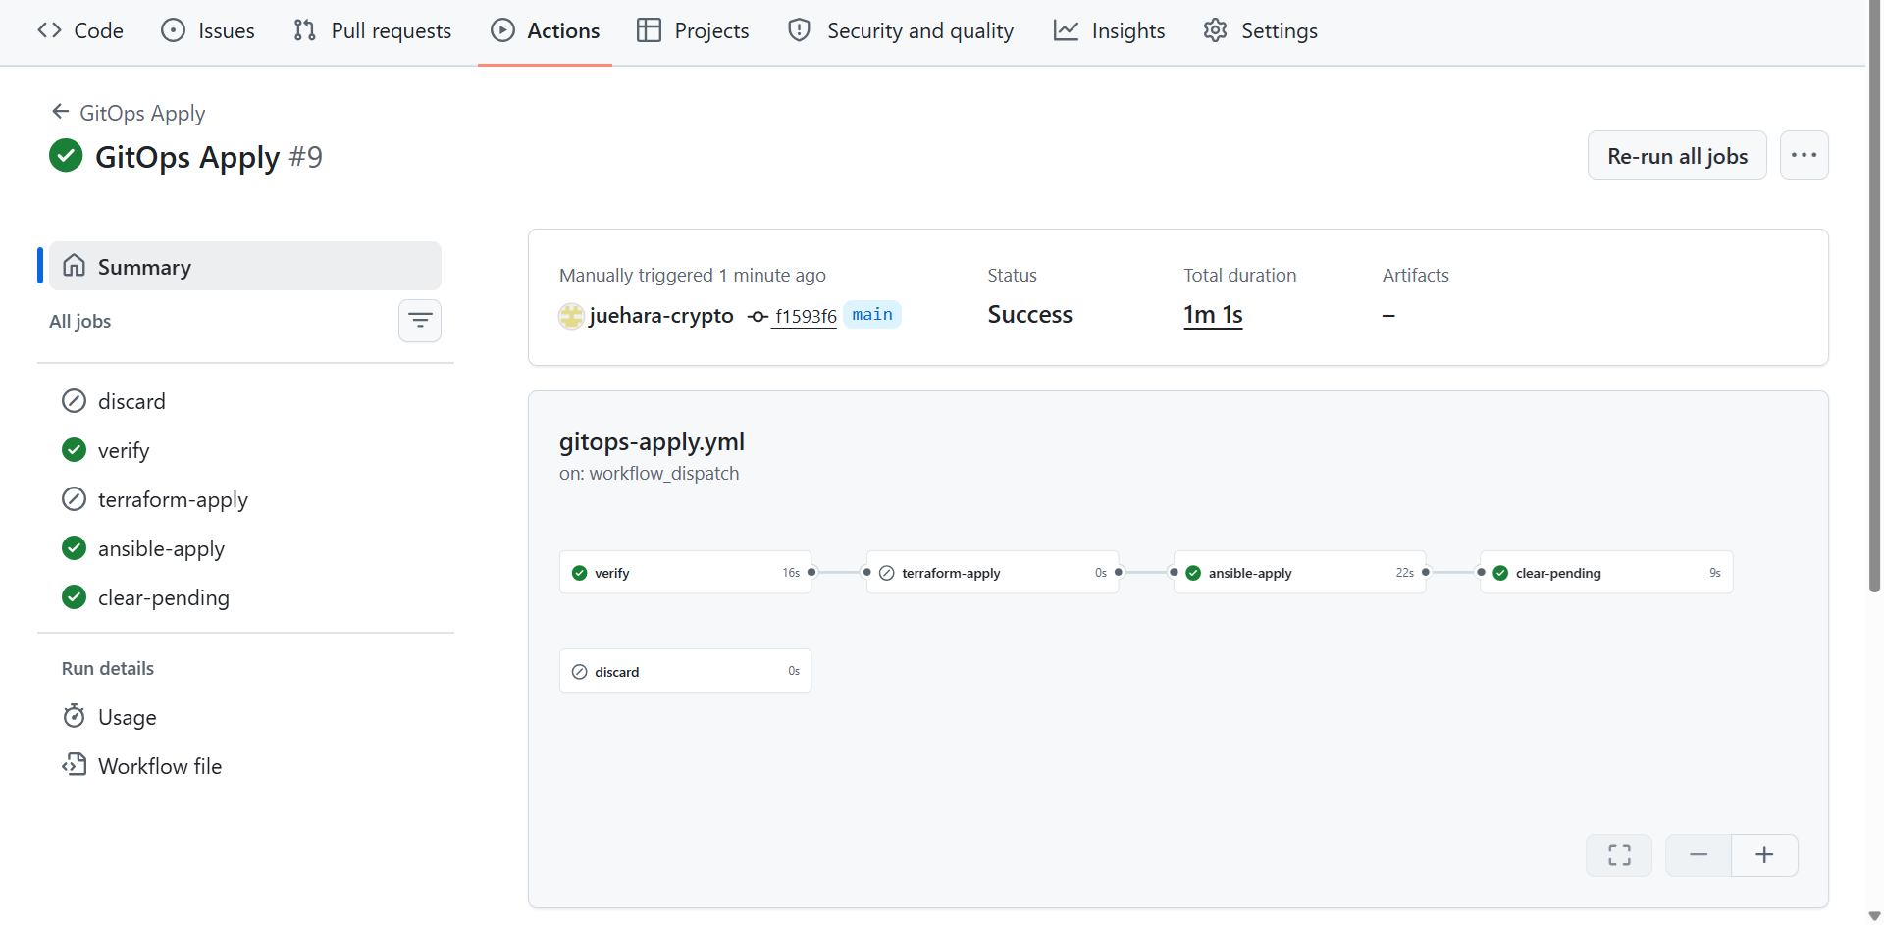Open commit f1593f6
This screenshot has width=1884, height=925.
(x=806, y=316)
